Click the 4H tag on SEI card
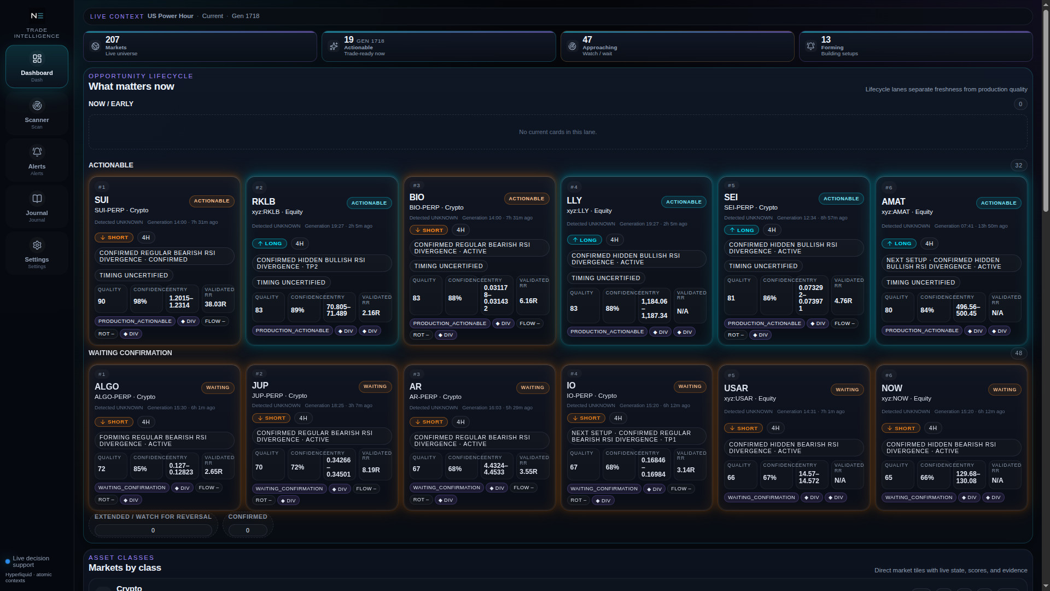The image size is (1050, 591). (772, 230)
